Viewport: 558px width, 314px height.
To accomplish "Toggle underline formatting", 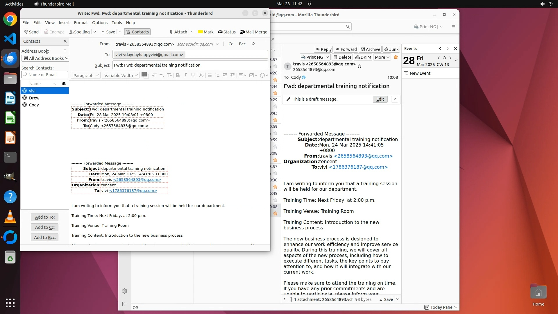I will pyautogui.click(x=193, y=75).
